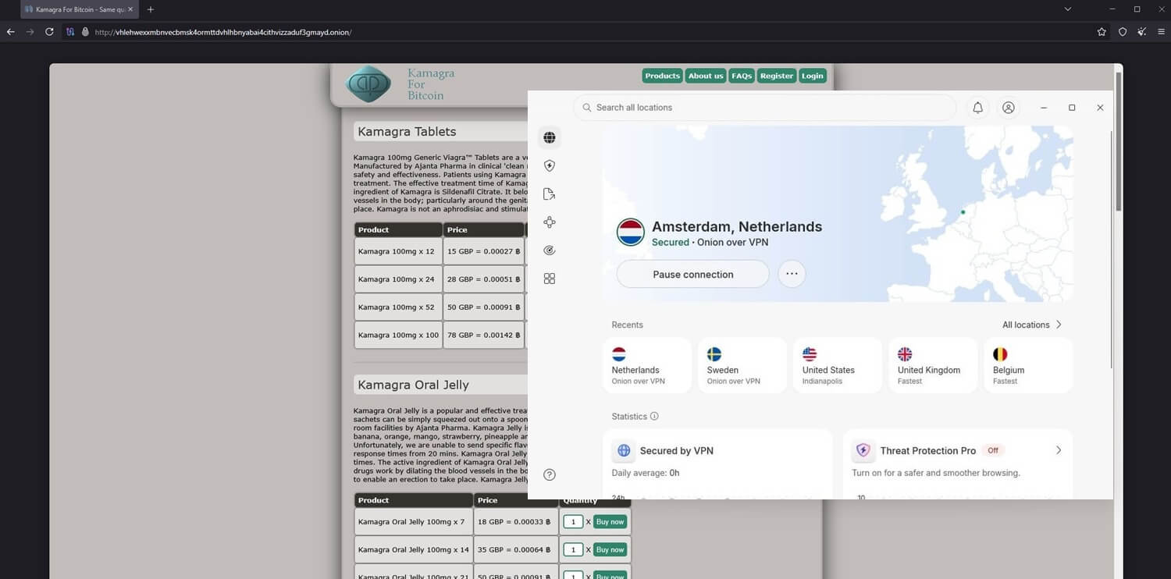Image resolution: width=1171 pixels, height=579 pixels.
Task: Open the VPN notifications bell
Action: click(977, 108)
